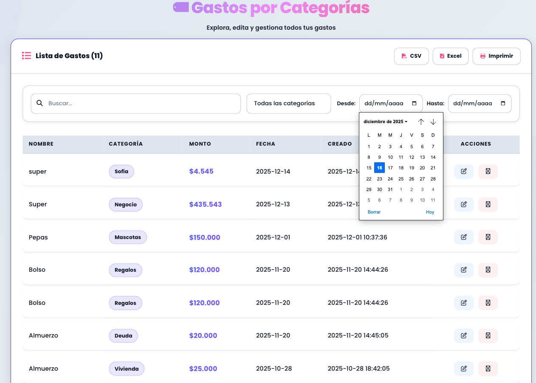Export the expense list as CSV
The width and height of the screenshot is (536, 383).
coord(411,56)
